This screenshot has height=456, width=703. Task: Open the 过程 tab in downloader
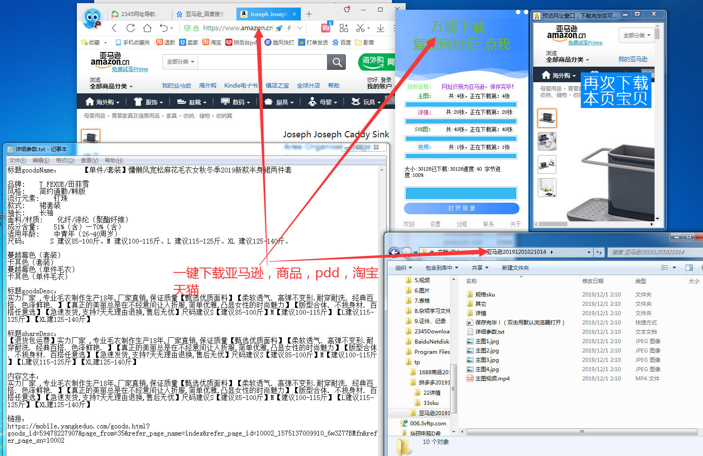click(462, 224)
